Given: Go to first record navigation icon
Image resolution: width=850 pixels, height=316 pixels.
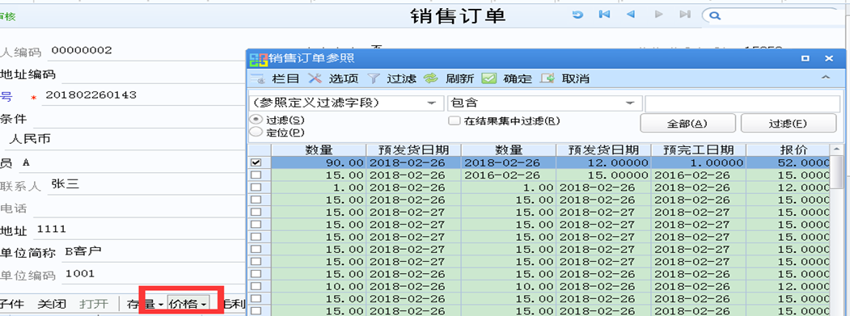Looking at the screenshot, I should pyautogui.click(x=604, y=15).
